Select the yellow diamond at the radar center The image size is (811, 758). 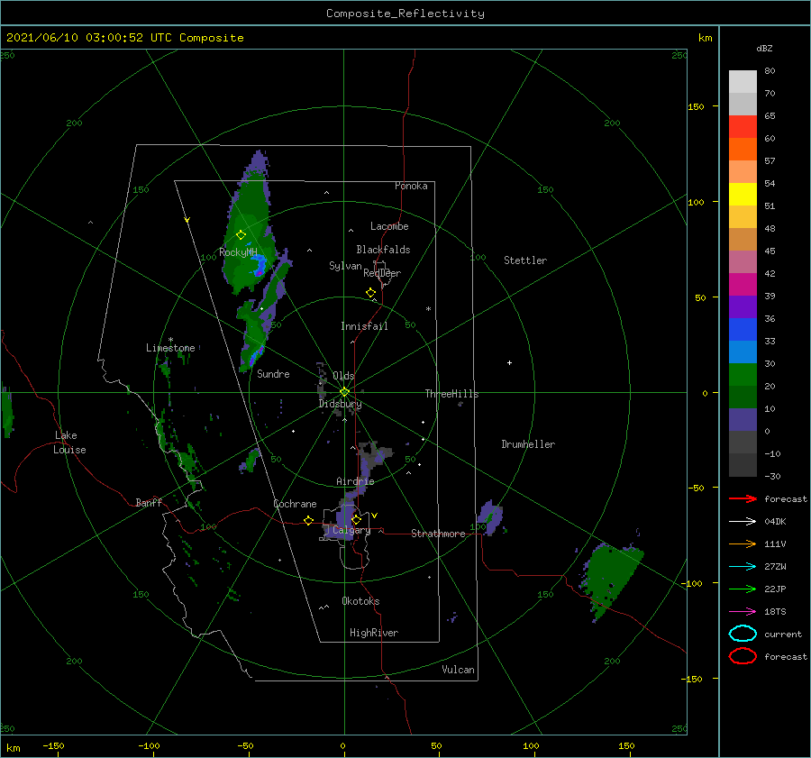[x=344, y=392]
